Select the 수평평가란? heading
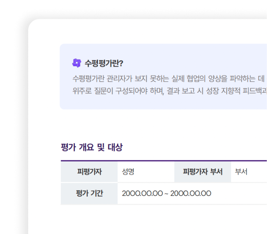The image size is (267, 234). 104,63
